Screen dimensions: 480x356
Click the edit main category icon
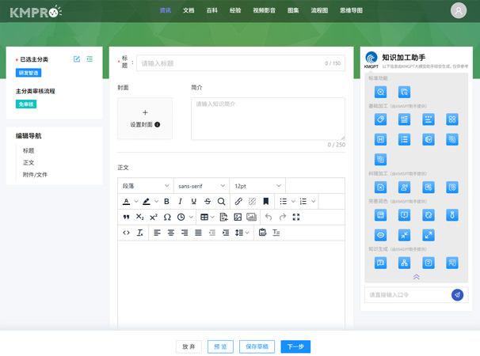pos(77,59)
